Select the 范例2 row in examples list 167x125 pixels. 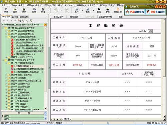24,119
